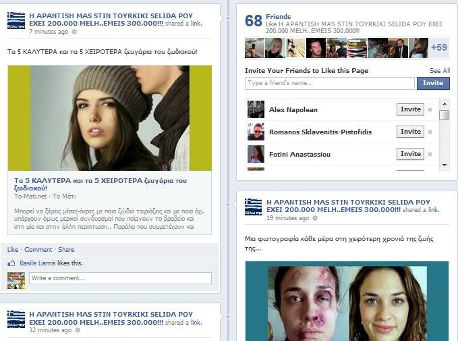Click privacy gear icon beside 32 minutes ago

pyautogui.click(x=78, y=330)
